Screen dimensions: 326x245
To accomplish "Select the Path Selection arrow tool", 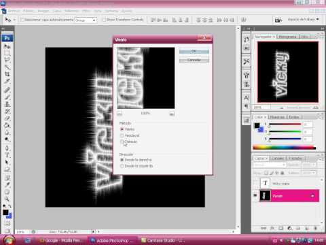I will click(7, 163).
